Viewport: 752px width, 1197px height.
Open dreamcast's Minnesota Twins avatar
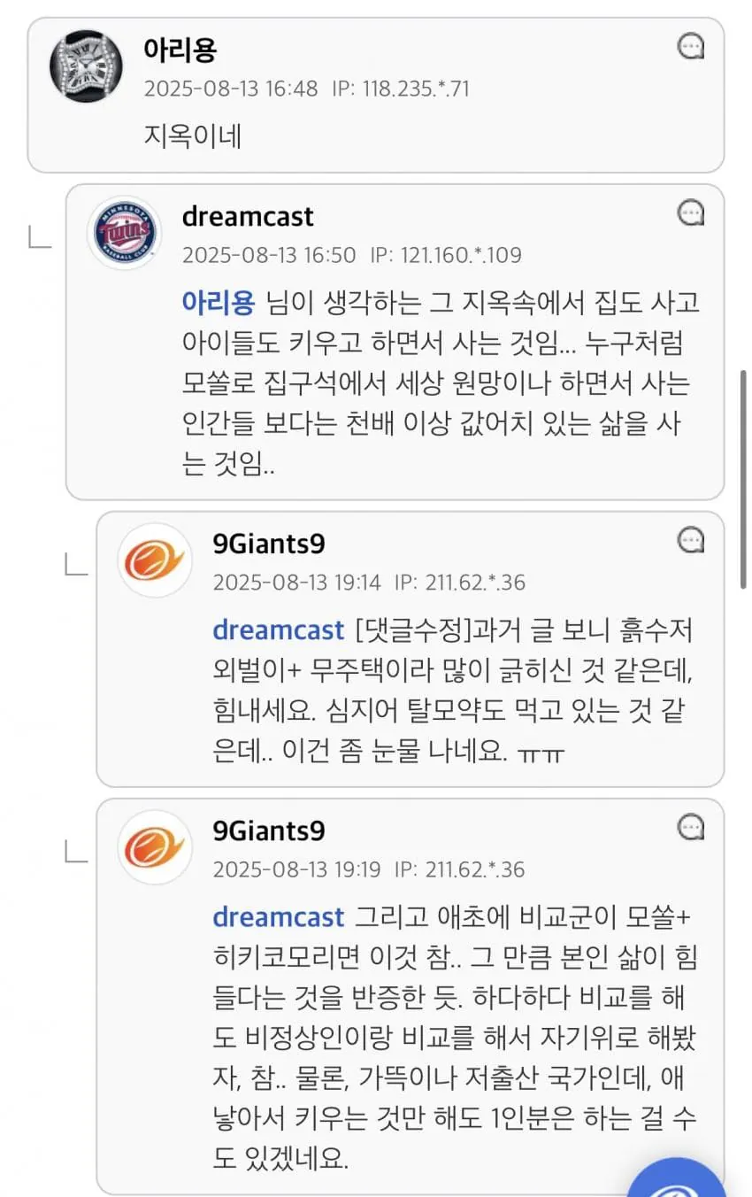pos(125,234)
